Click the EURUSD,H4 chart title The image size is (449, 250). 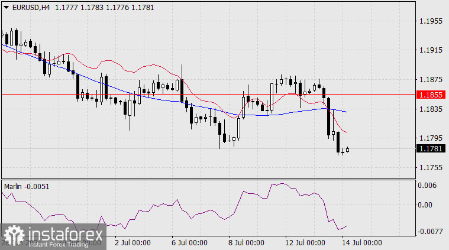[x=22, y=7]
